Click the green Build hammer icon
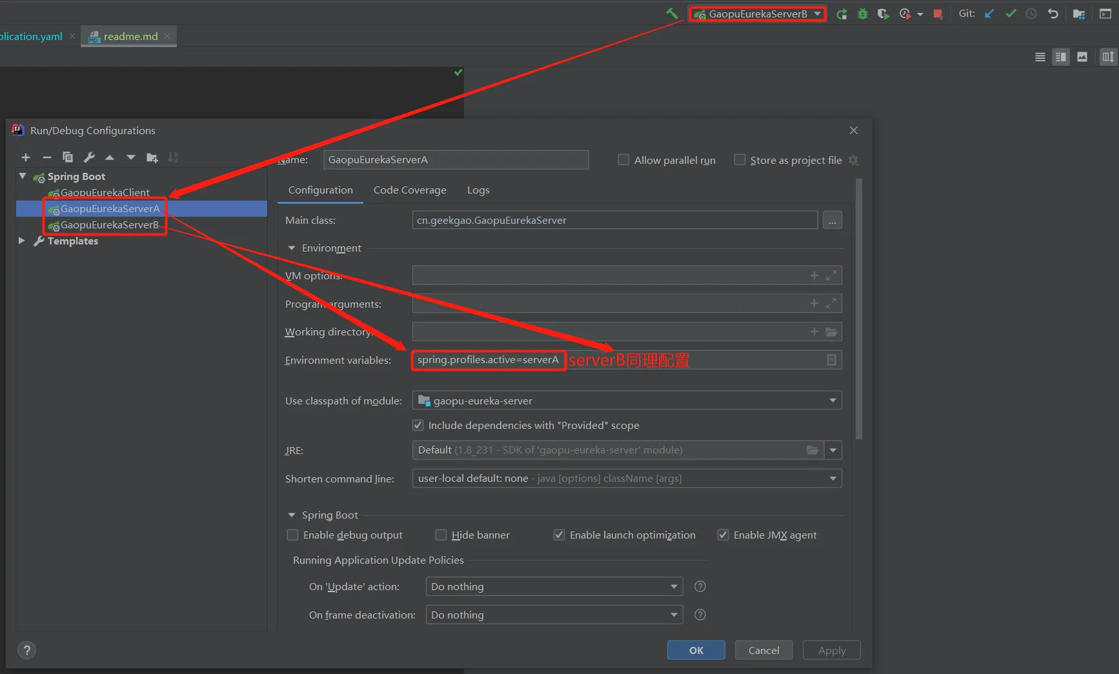This screenshot has height=674, width=1119. coord(672,14)
